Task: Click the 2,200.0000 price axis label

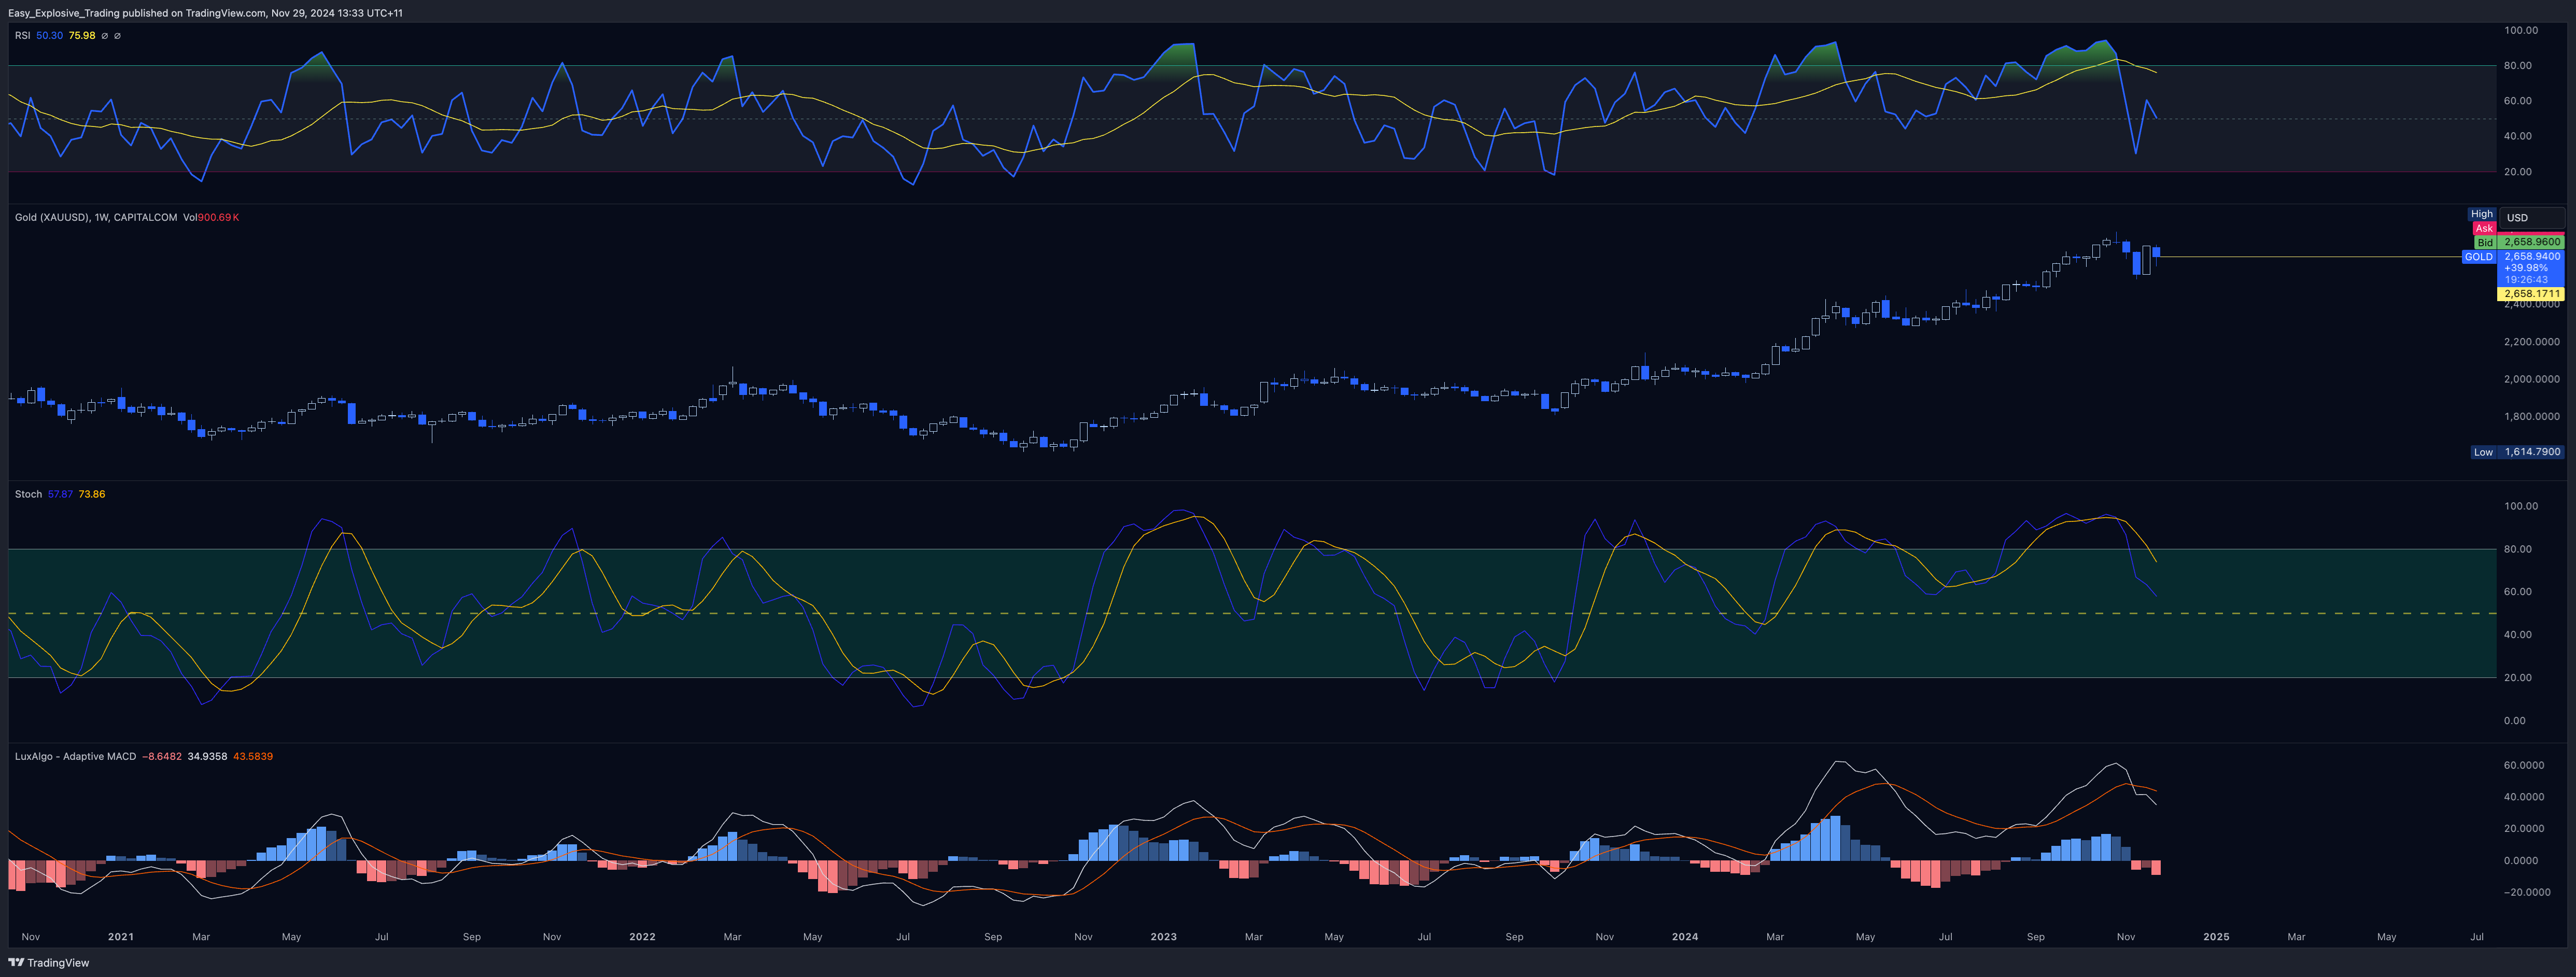Action: pyautogui.click(x=2532, y=342)
